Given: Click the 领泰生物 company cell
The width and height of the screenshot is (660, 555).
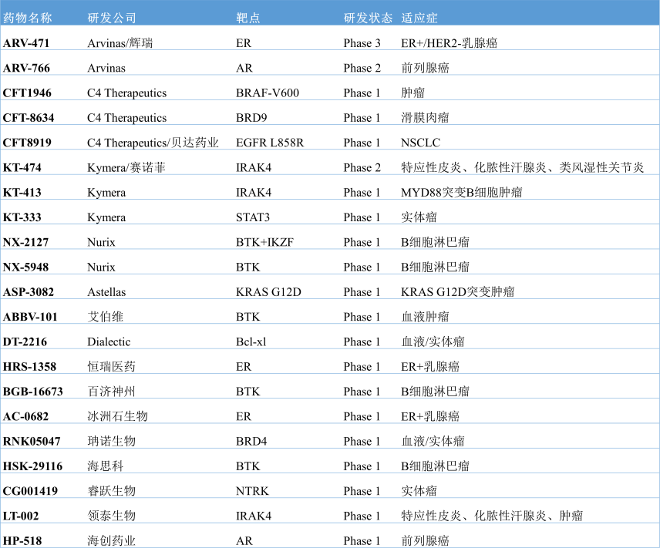Looking at the screenshot, I should tap(112, 516).
